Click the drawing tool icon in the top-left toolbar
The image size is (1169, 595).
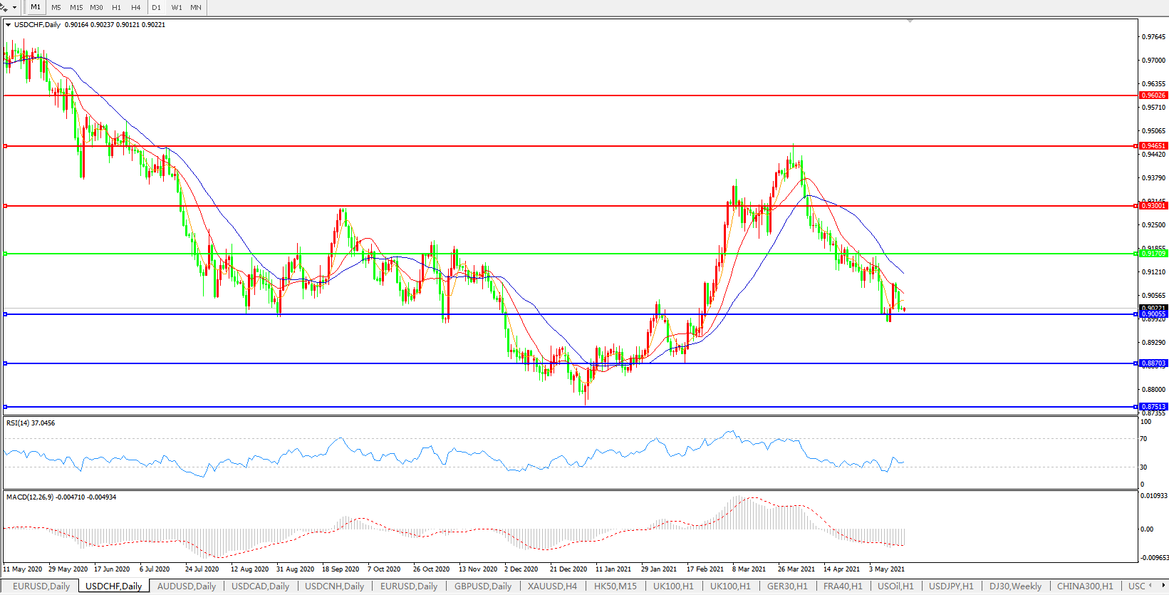[x=4, y=7]
